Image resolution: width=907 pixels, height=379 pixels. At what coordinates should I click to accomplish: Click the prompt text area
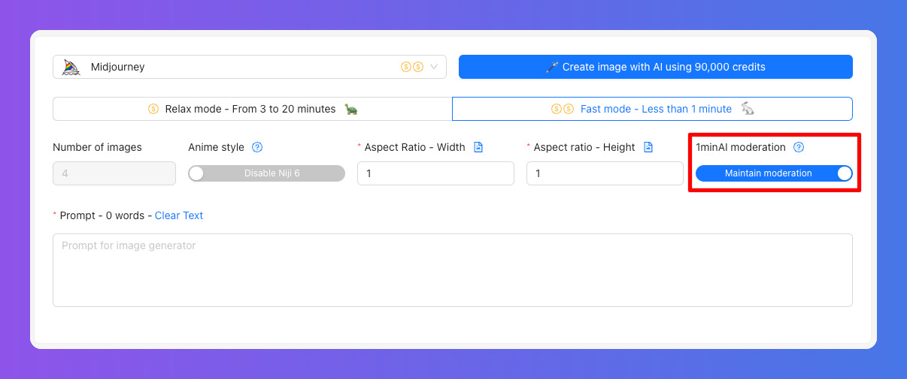[453, 270]
